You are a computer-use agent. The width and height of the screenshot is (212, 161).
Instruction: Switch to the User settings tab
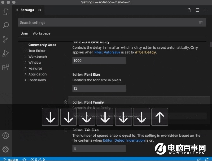point(24,33)
